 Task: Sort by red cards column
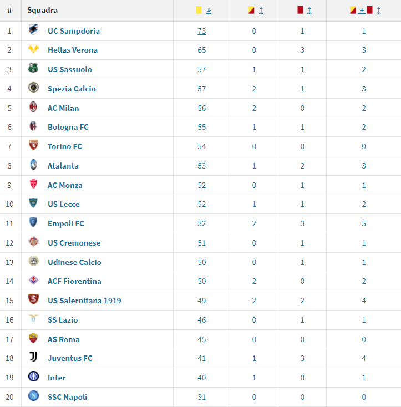click(x=309, y=11)
